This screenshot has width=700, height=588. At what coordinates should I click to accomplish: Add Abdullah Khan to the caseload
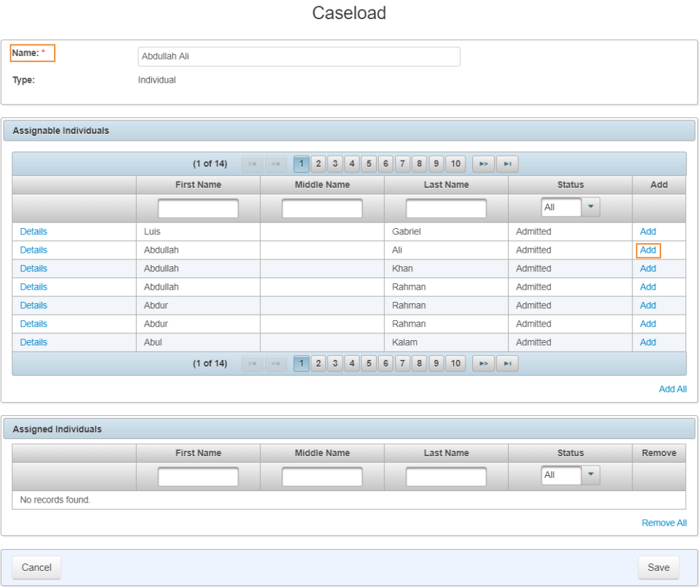coord(647,268)
